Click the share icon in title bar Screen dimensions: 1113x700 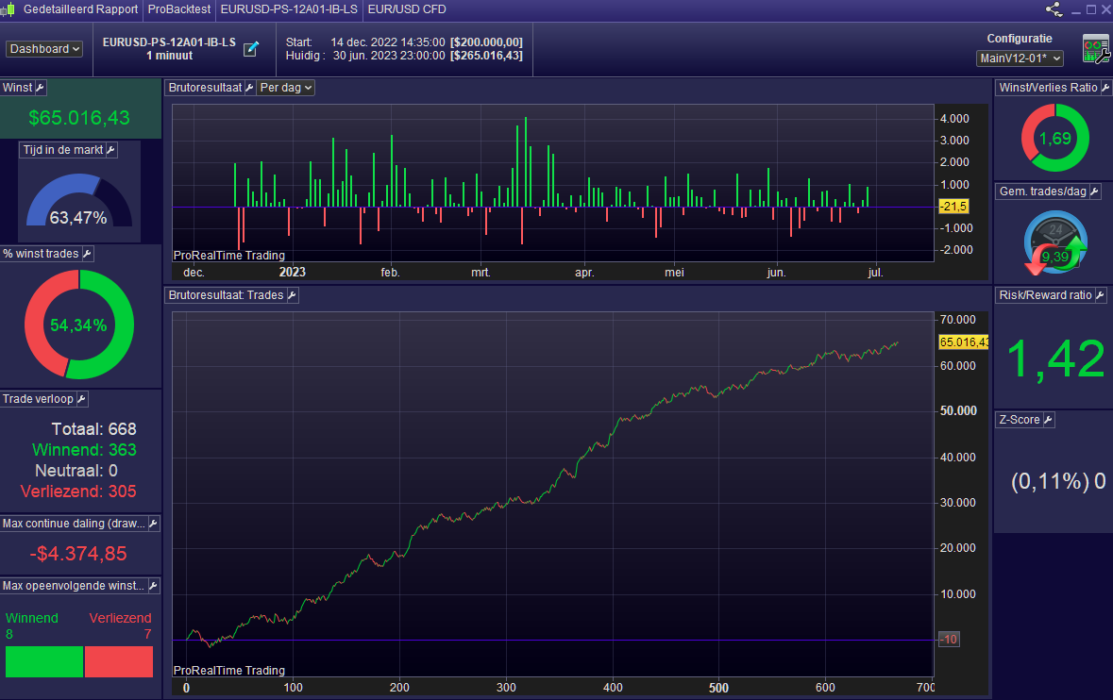1054,9
